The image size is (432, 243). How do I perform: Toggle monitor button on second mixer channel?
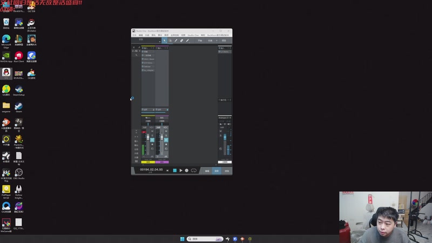point(166,140)
